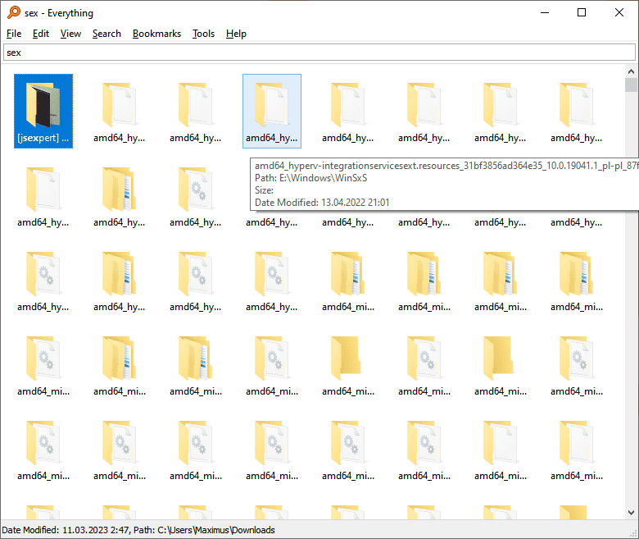This screenshot has width=639, height=539.
Task: Open the View menu
Action: (70, 34)
